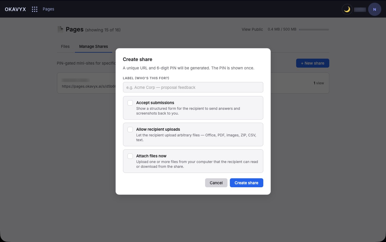
Task: Focus the share label input field
Action: click(x=193, y=87)
